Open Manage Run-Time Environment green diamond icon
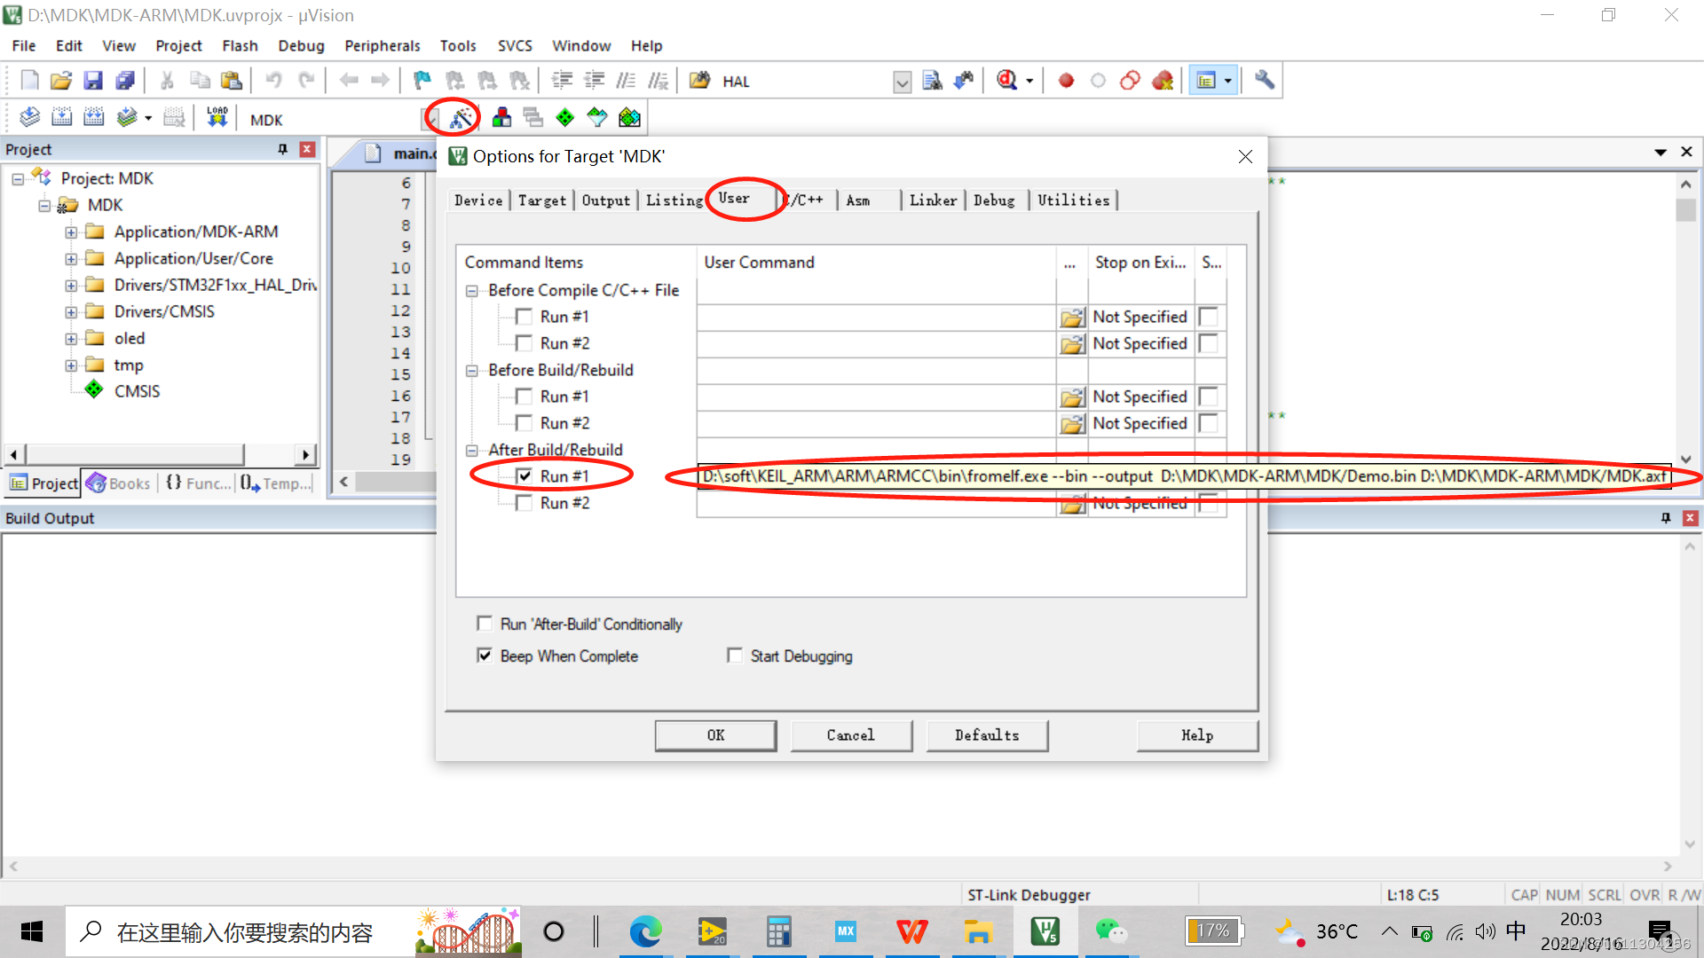Image resolution: width=1704 pixels, height=958 pixels. point(564,118)
